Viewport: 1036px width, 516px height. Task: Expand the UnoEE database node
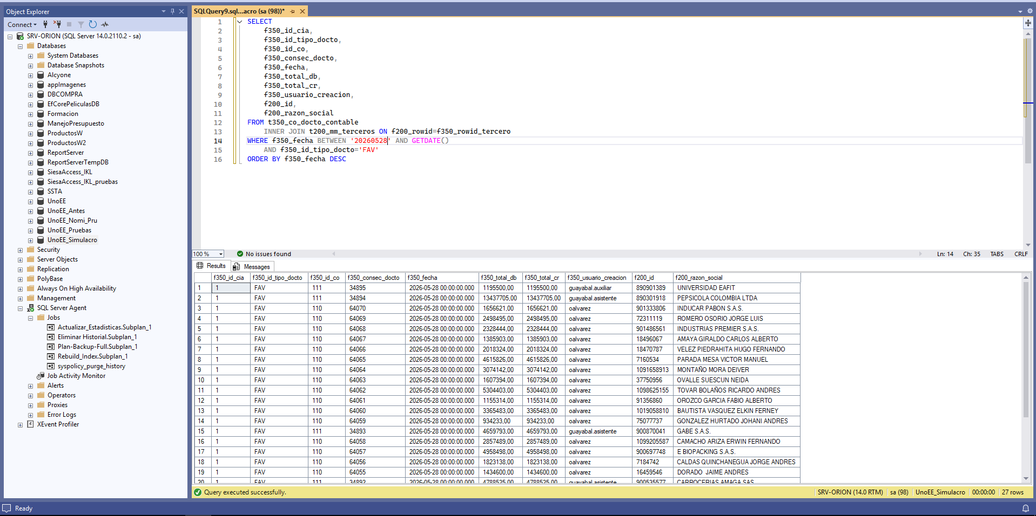coord(30,202)
